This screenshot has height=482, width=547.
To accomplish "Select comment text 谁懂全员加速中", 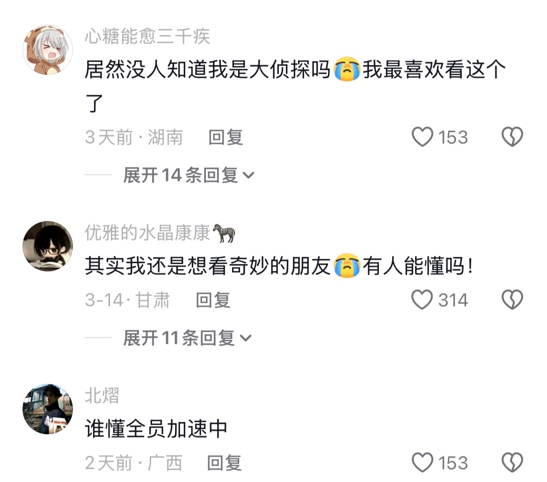I will point(156,429).
